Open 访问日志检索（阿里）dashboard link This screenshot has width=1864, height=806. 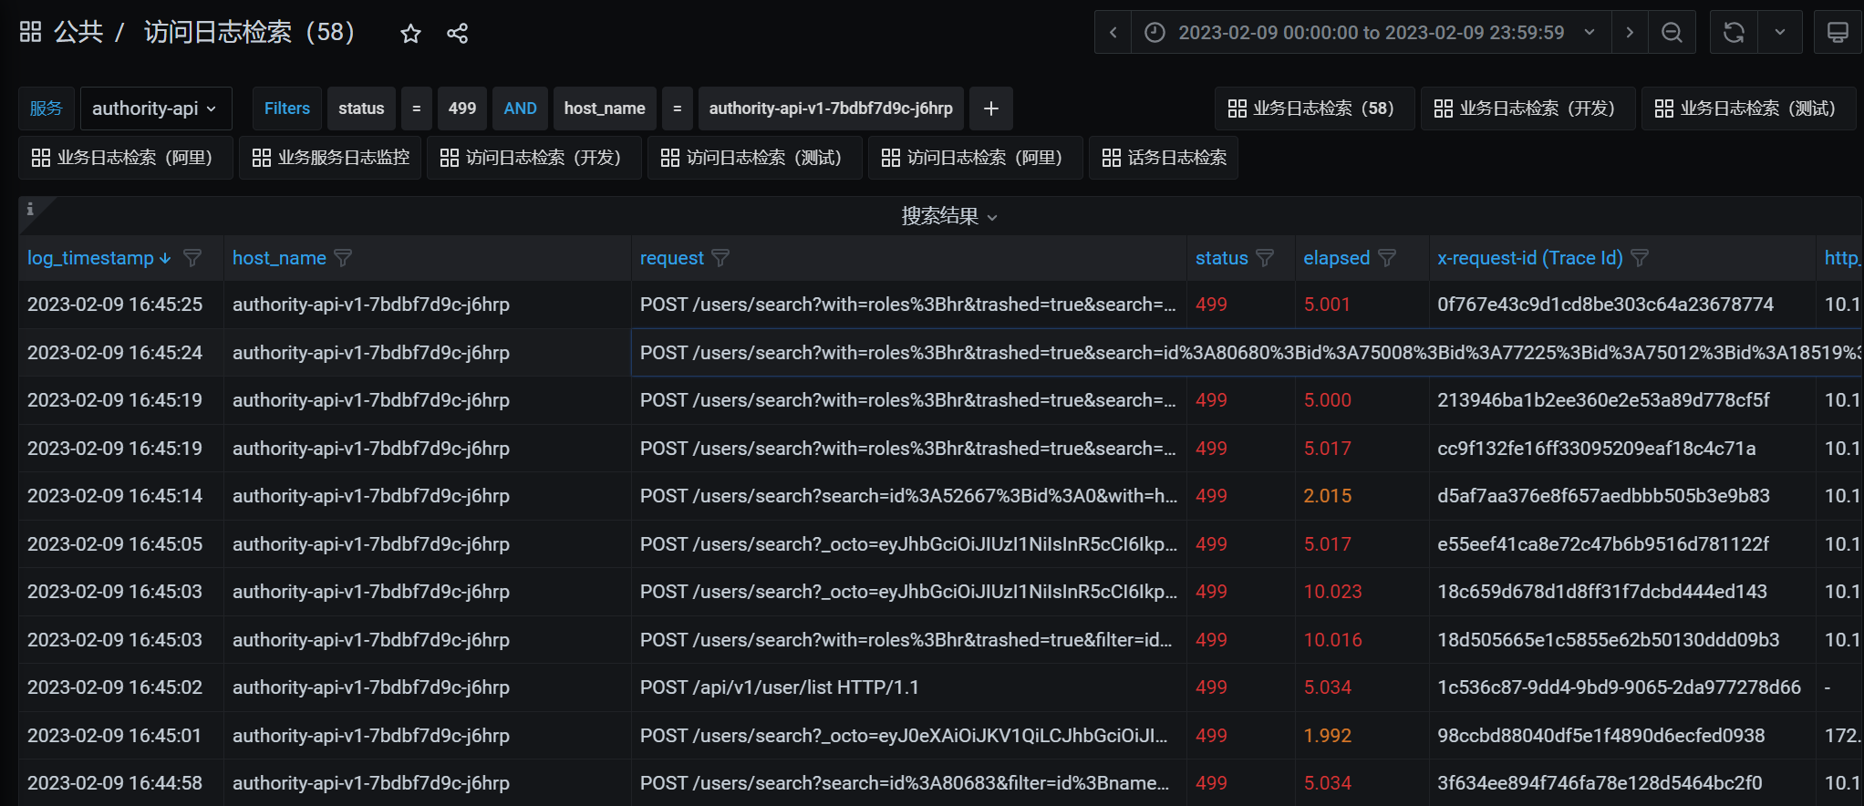976,158
